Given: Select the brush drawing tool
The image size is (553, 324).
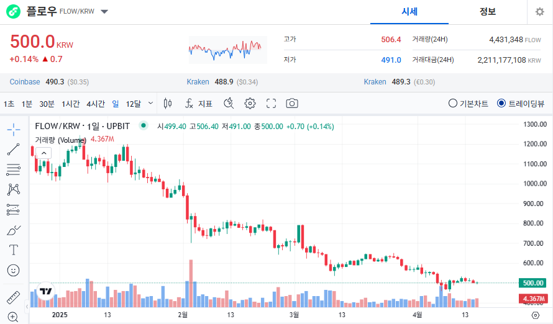Looking at the screenshot, I should [14, 230].
